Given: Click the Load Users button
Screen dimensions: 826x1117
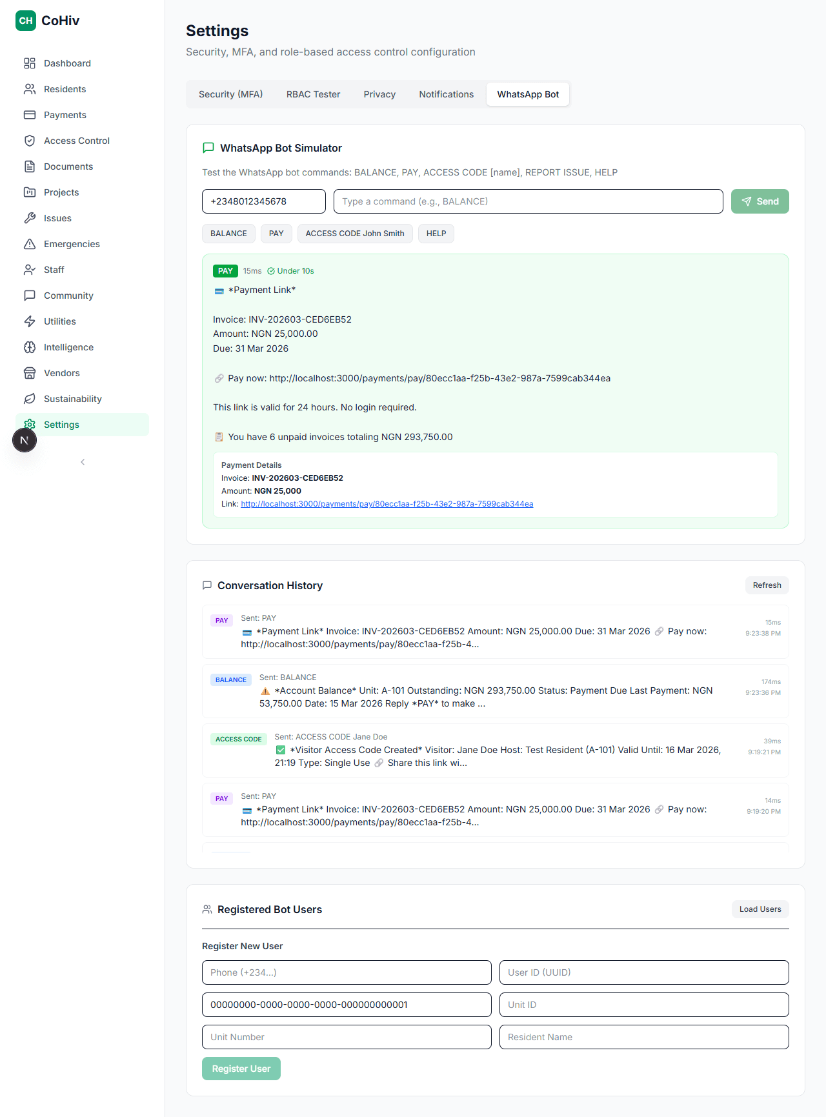Looking at the screenshot, I should [760, 909].
